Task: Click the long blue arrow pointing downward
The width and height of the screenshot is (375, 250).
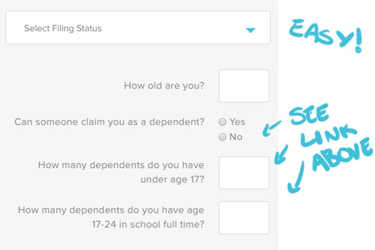Action: (x=296, y=177)
